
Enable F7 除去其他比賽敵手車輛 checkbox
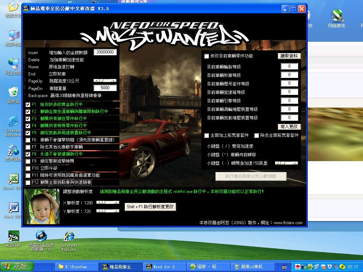tap(28, 147)
